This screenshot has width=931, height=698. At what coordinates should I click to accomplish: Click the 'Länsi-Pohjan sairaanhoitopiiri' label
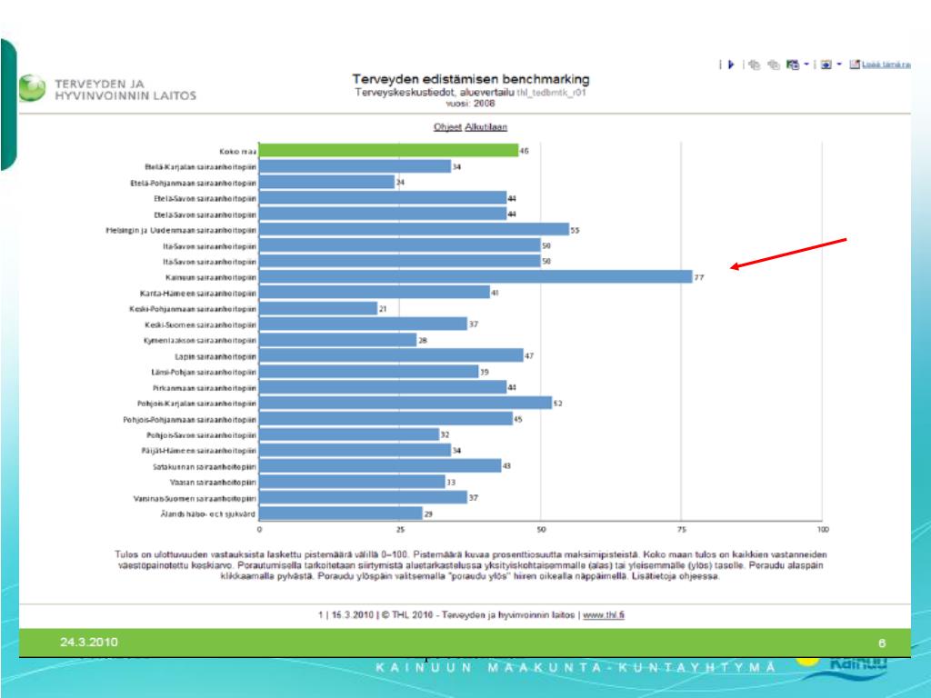[204, 372]
